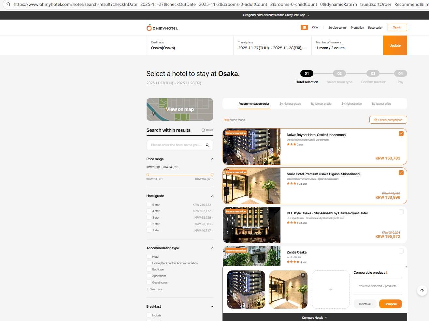429x321 pixels.
Task: Expand the Compare Hotels bar chevron
Action: tap(326, 318)
